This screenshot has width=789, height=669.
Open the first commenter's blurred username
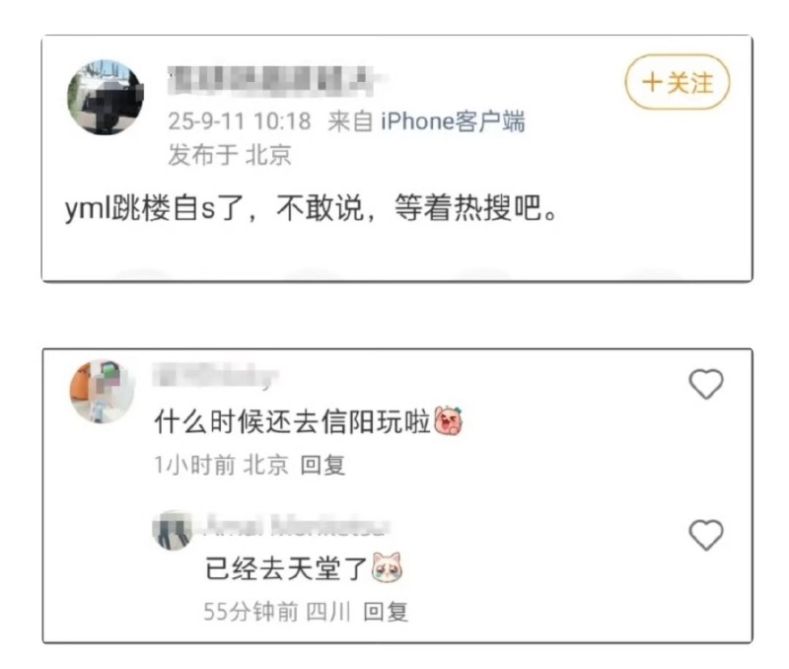(x=216, y=376)
